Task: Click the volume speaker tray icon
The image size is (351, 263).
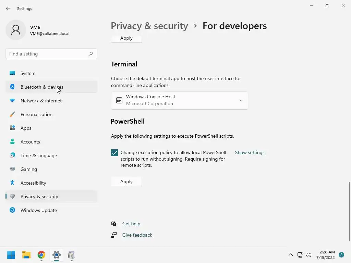Action: (x=308, y=255)
